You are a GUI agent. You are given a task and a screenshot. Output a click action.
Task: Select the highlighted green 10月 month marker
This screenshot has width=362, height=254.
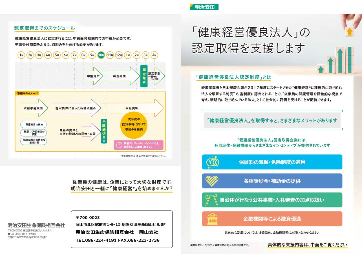point(101,55)
